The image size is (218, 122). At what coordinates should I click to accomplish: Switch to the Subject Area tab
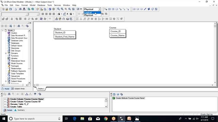pyautogui.click(x=18, y=89)
